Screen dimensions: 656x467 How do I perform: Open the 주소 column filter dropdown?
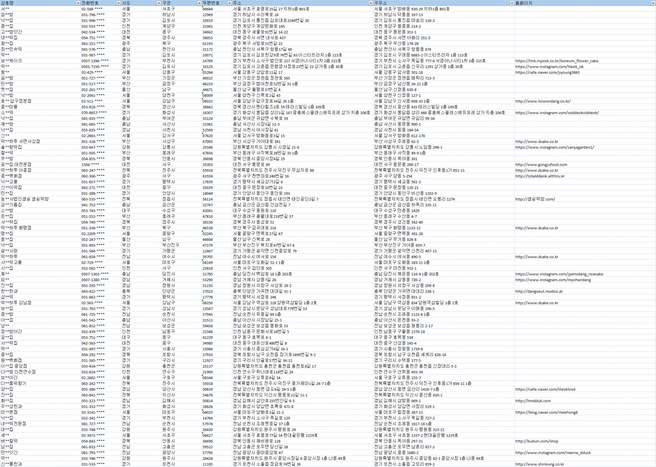(x=370, y=3)
